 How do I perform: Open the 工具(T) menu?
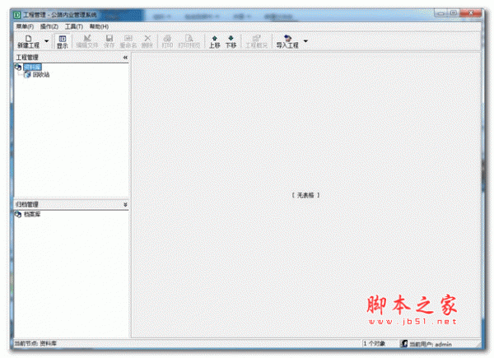coord(74,26)
